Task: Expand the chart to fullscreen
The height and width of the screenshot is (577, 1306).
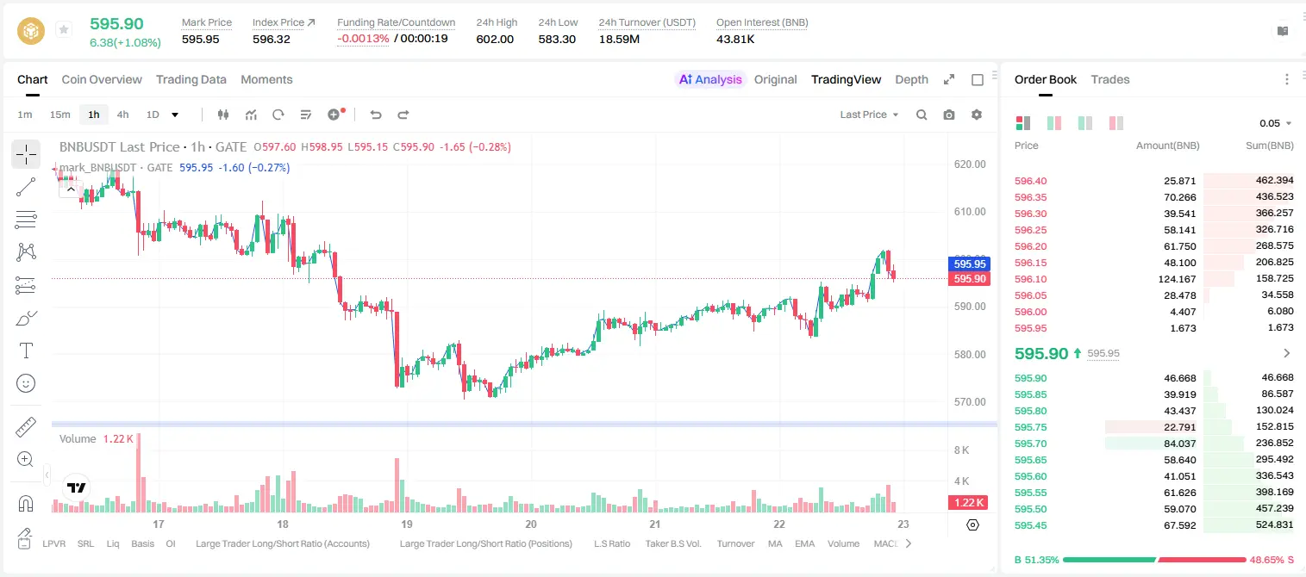Action: click(x=949, y=79)
